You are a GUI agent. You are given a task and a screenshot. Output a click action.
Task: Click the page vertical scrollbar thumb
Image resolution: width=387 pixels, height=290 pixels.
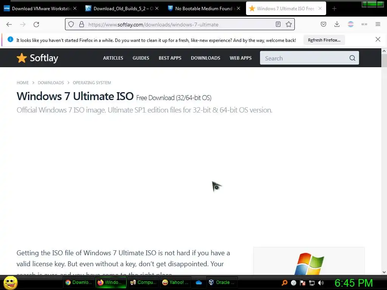click(384, 60)
